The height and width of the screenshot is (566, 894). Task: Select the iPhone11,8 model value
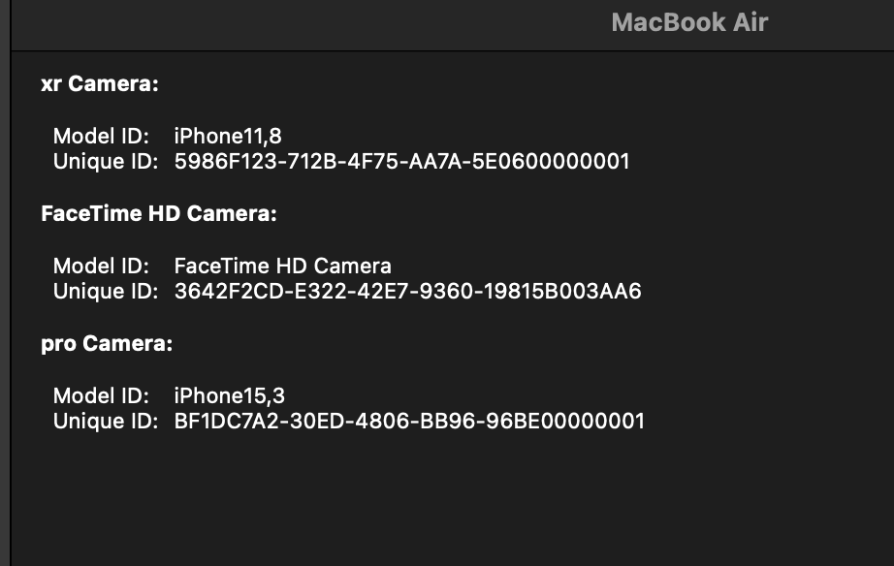tap(228, 137)
